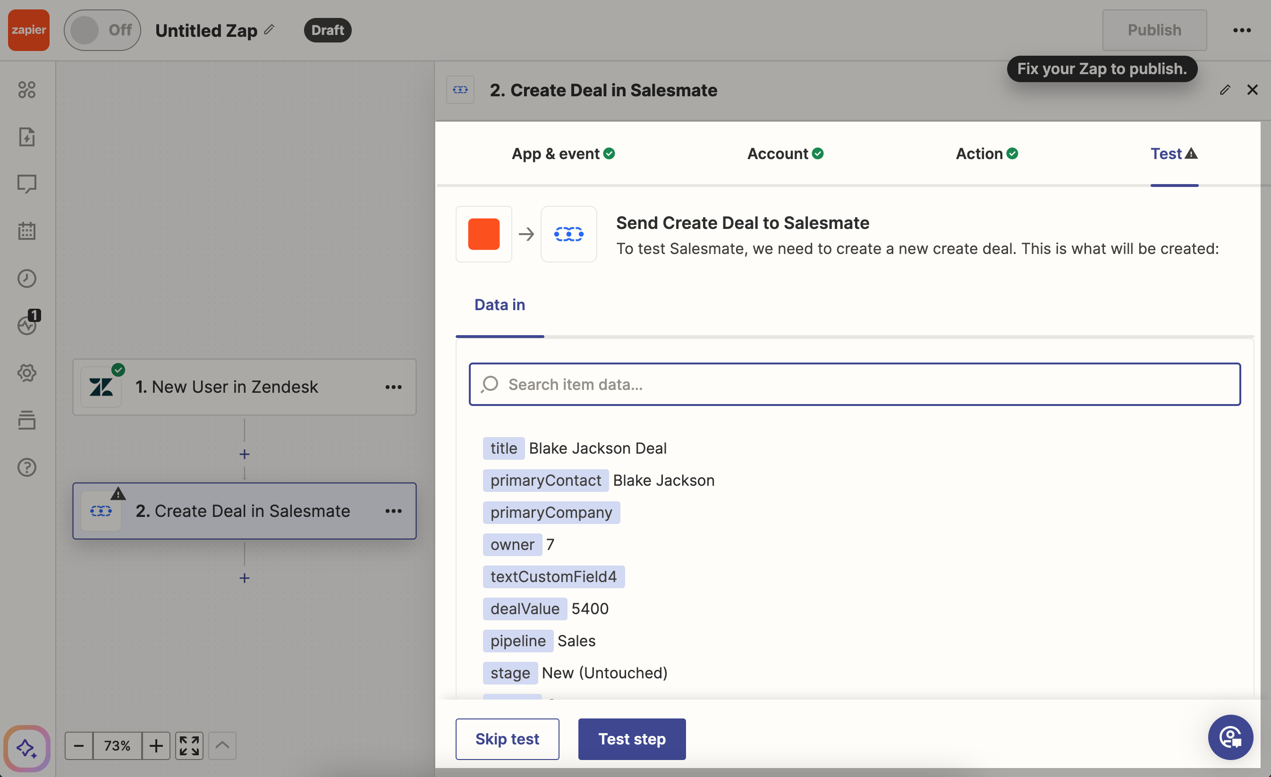1271x777 pixels.
Task: Open the Zap file sidebar icon
Action: 27,136
